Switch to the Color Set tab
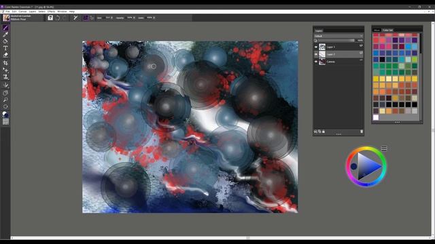 [x=387, y=30]
